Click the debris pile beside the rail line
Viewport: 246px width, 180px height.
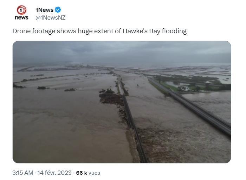pos(111,98)
